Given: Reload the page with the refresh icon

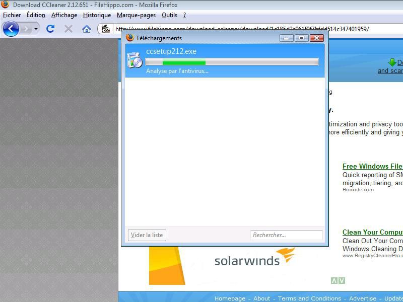Looking at the screenshot, I should [50, 29].
